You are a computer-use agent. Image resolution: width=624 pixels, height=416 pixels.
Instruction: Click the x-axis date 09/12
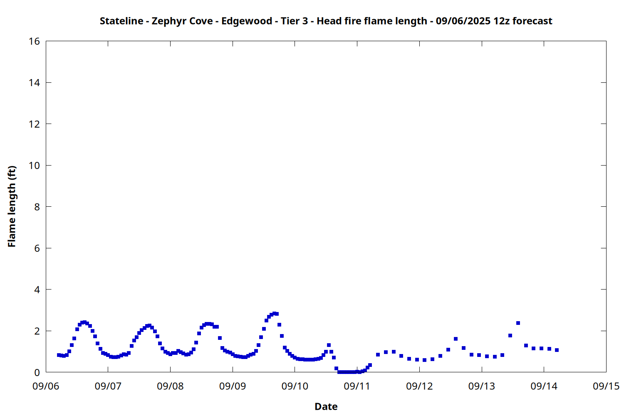click(x=419, y=386)
